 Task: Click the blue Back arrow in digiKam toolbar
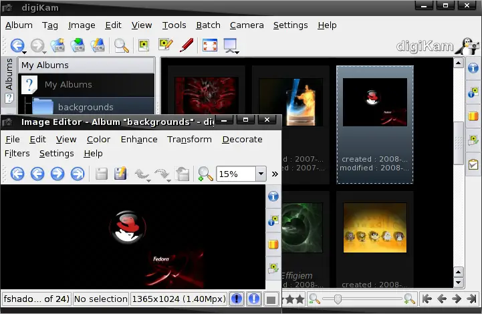coord(17,45)
